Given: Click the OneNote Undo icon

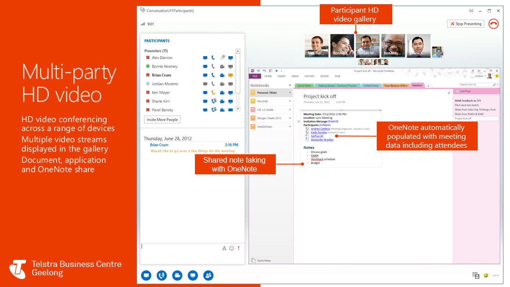Looking at the screenshot, I should pyautogui.click(x=265, y=71).
